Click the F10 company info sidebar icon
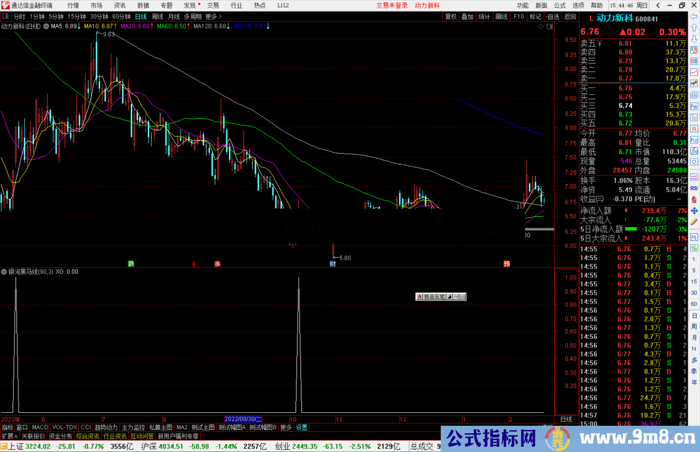 (694, 106)
